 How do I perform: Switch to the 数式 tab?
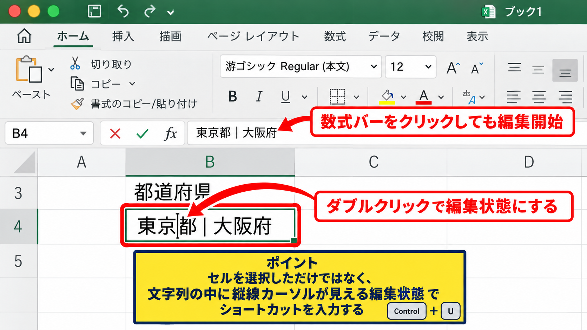[335, 36]
